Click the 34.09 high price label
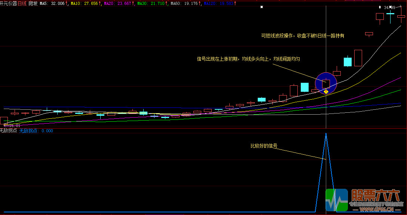This screenshot has height=215, width=407. point(389,7)
